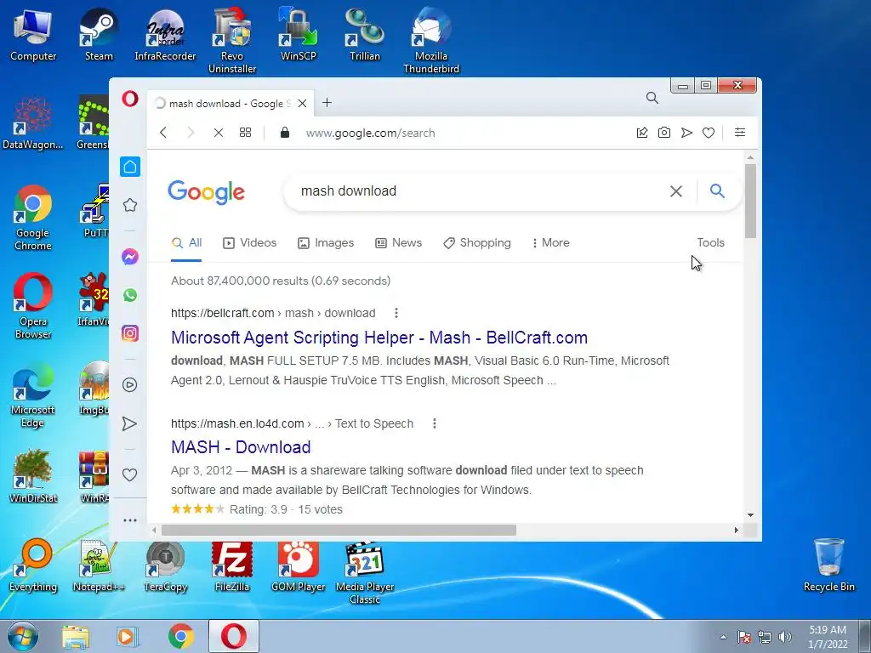Open My Flow arrow in Opera sidebar
This screenshot has width=871, height=653.
click(129, 423)
